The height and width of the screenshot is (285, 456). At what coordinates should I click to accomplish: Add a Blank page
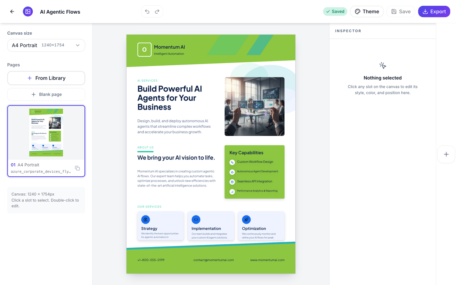coord(46,94)
